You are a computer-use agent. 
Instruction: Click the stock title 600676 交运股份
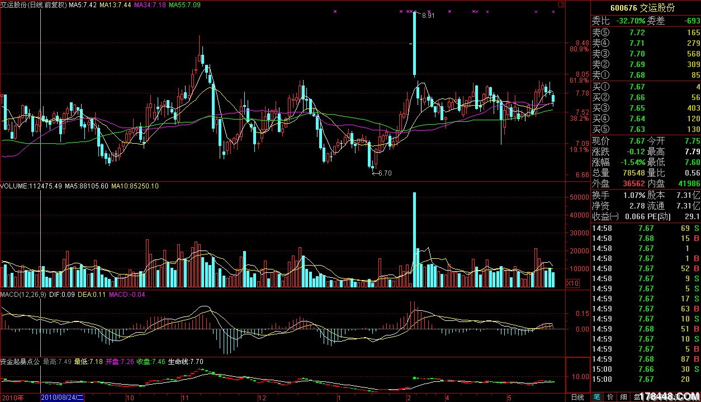(643, 8)
